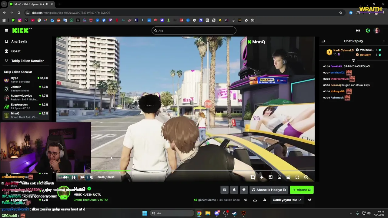Toggle theater mode in player
Image resolution: width=388 pixels, height=218 pixels.
pos(288,177)
